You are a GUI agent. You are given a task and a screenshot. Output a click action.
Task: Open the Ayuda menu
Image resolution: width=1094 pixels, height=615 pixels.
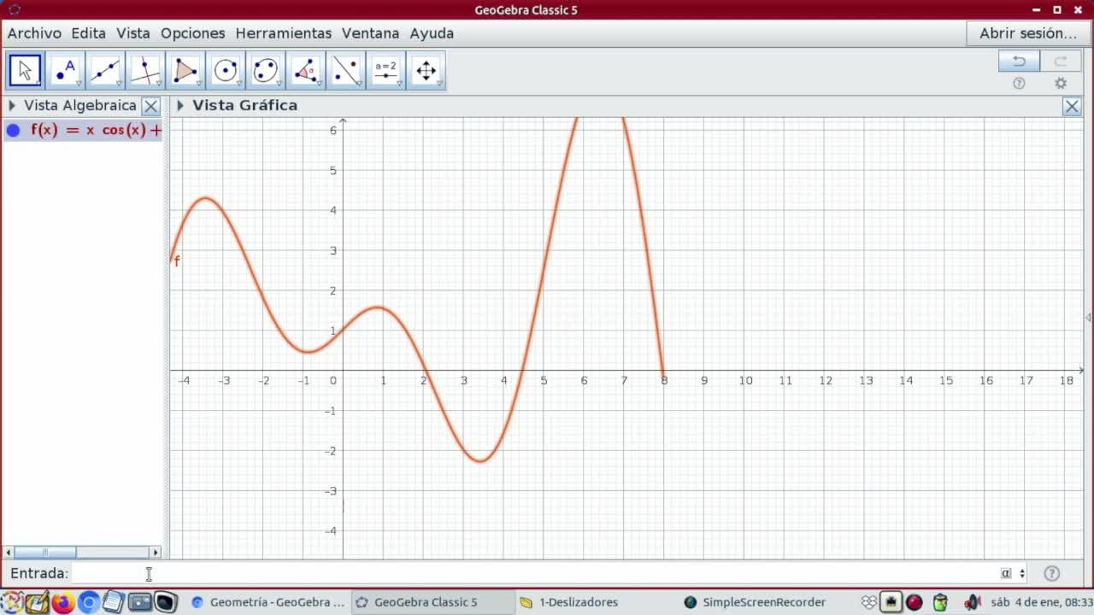pos(432,33)
